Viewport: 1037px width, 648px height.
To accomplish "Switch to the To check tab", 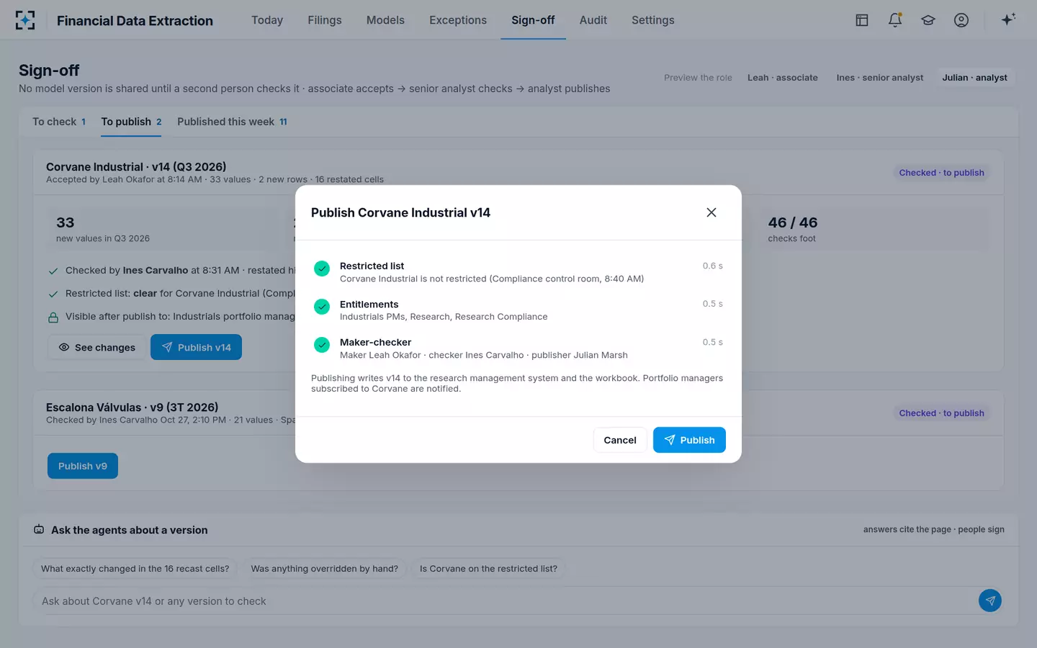I will coord(59,122).
